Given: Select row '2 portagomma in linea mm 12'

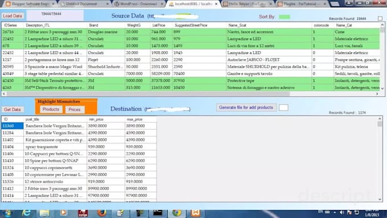Looking at the screenshot, I should tap(191, 60).
